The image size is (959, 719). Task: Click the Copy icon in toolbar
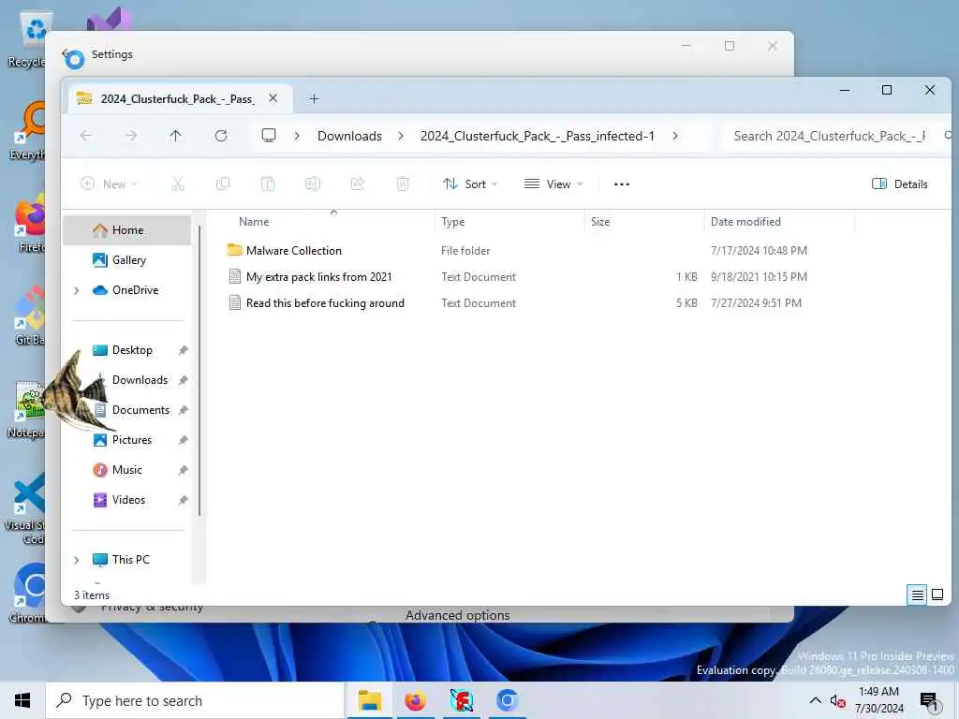pos(223,184)
